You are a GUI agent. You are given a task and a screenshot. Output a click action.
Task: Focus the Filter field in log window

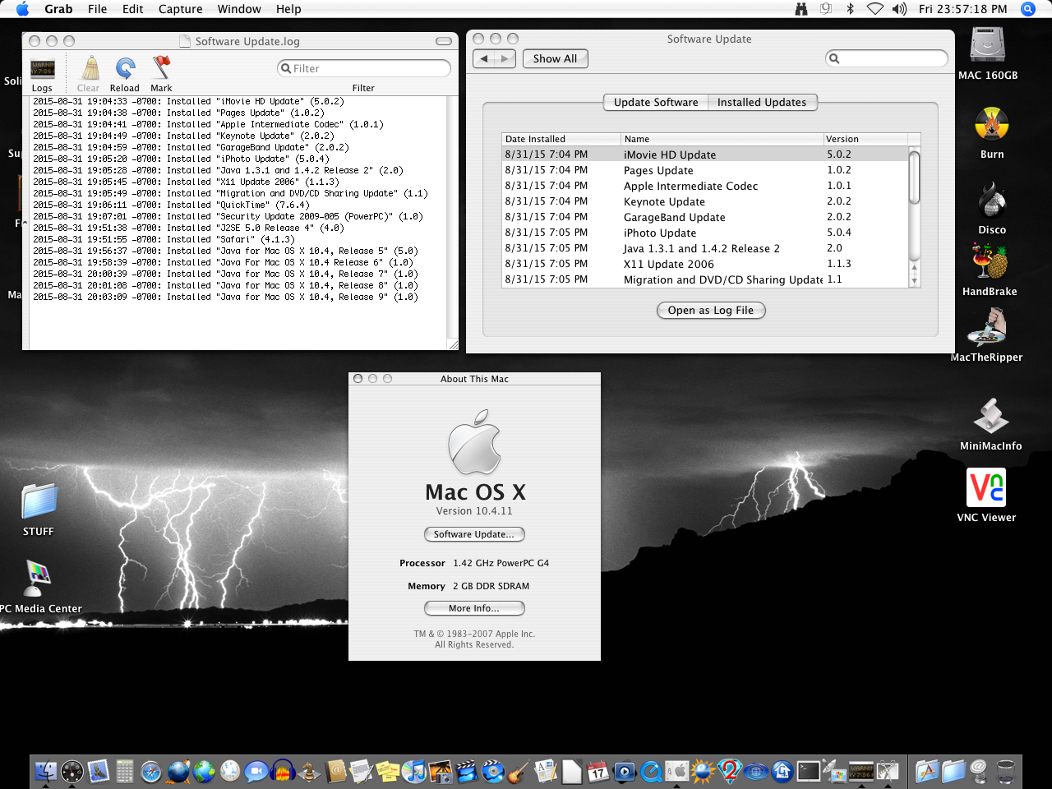point(364,68)
